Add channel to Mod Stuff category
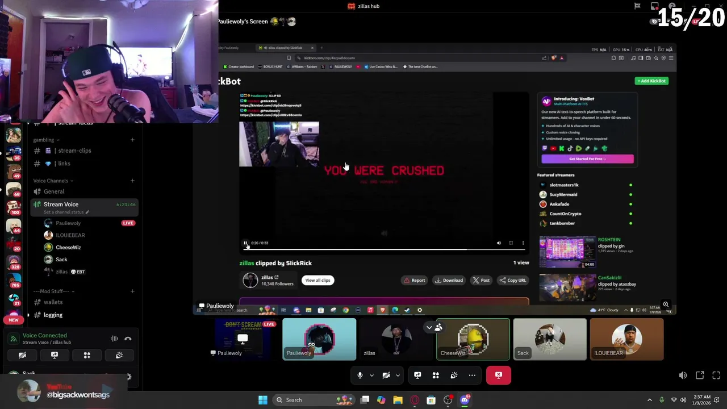The image size is (727, 409). pyautogui.click(x=132, y=291)
